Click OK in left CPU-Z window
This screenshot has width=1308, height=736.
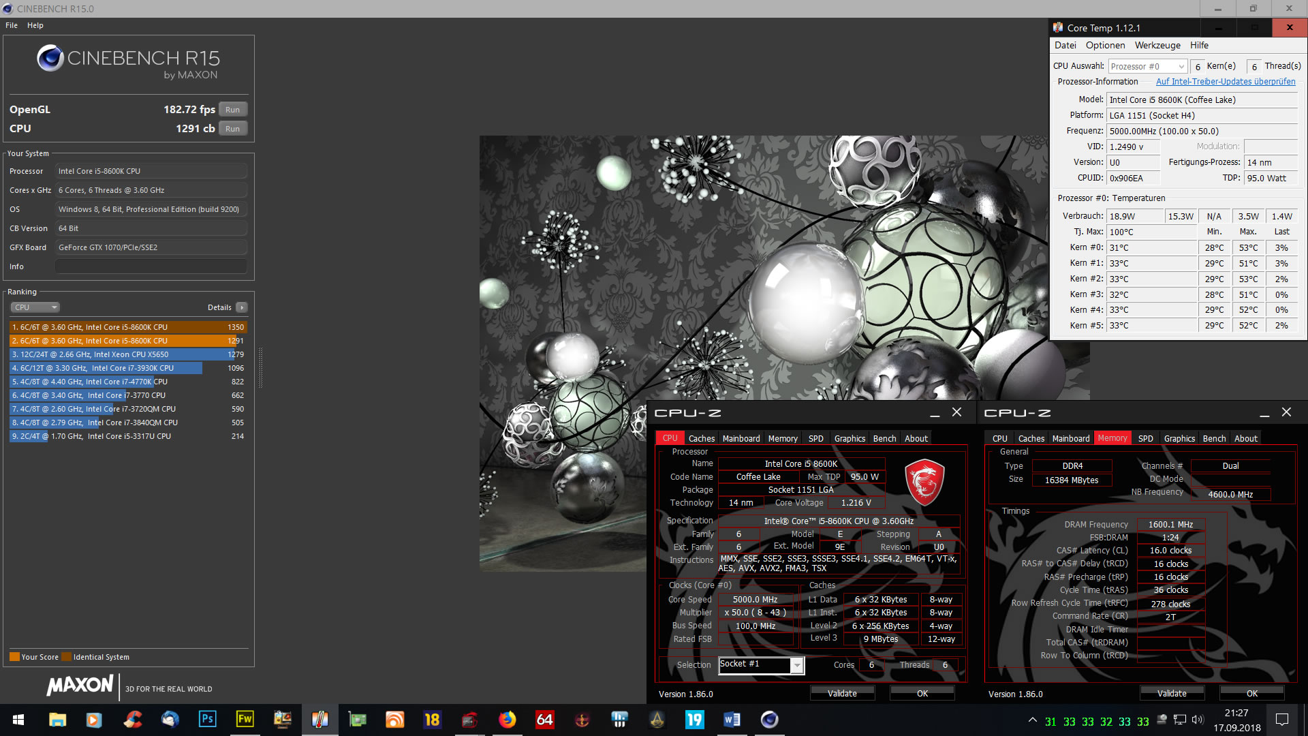[x=922, y=693]
